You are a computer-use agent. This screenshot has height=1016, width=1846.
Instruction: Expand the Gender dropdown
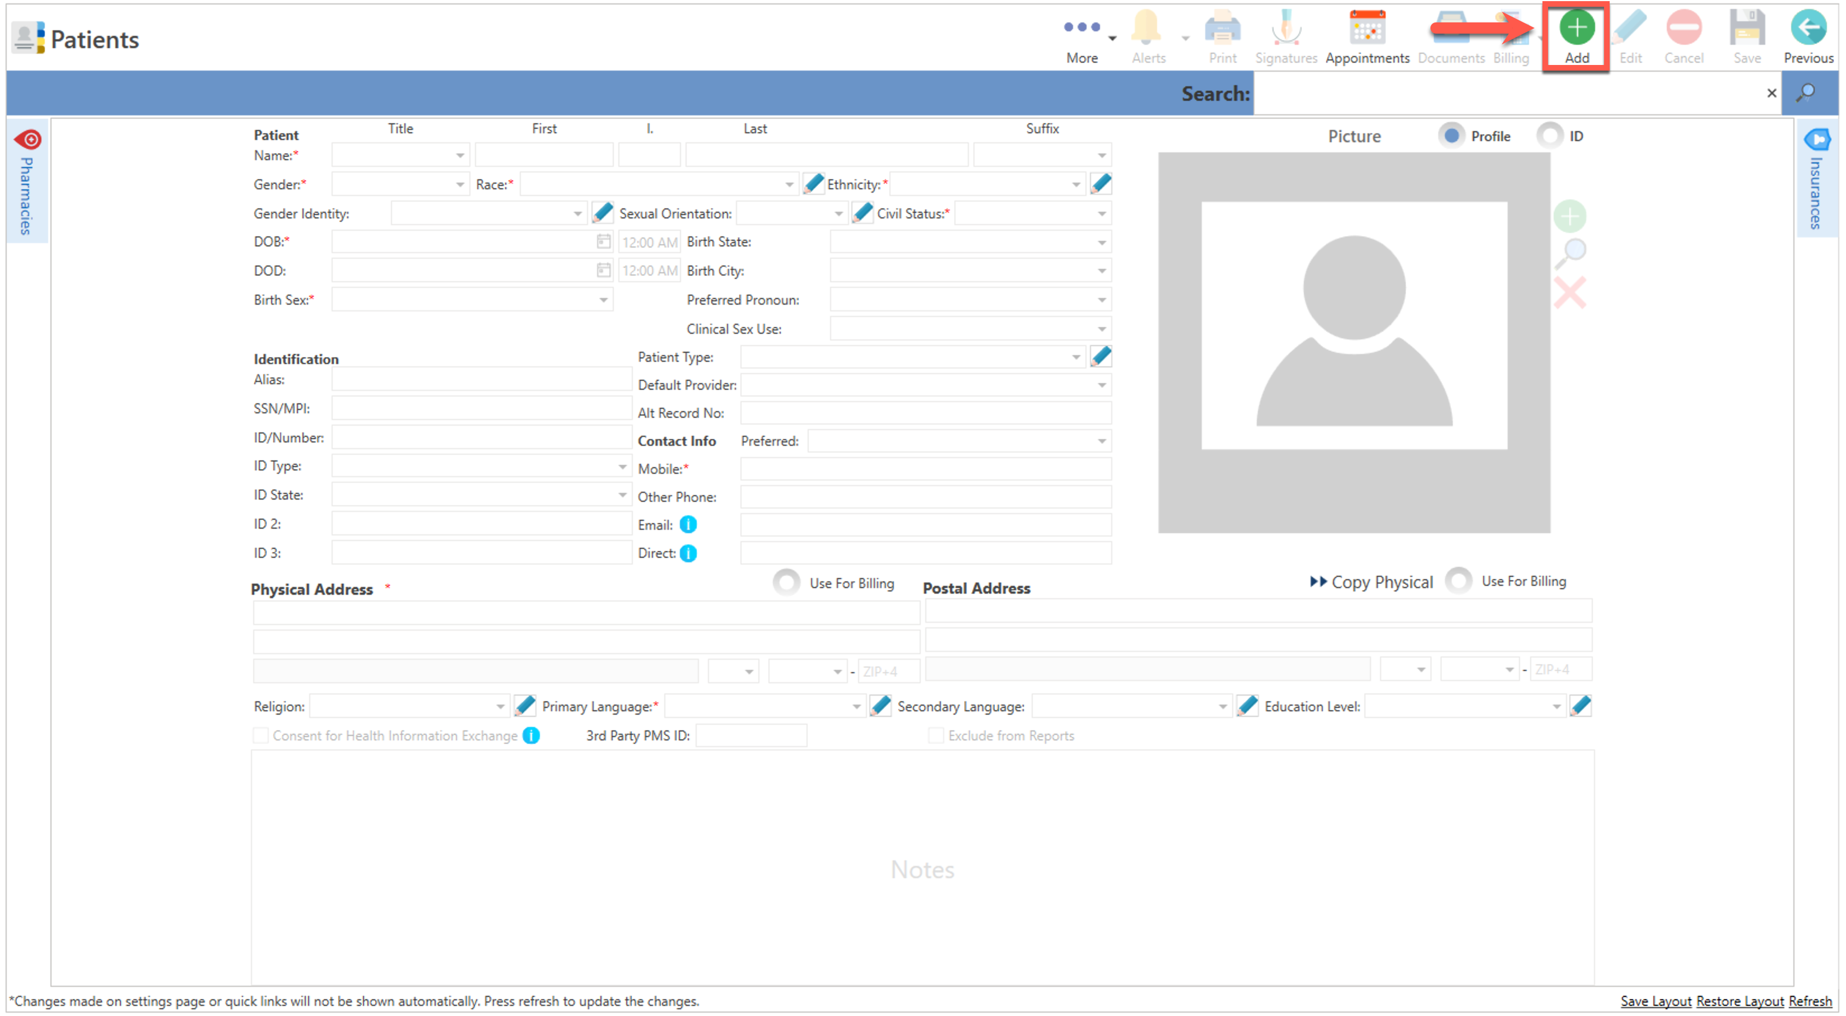click(x=459, y=185)
